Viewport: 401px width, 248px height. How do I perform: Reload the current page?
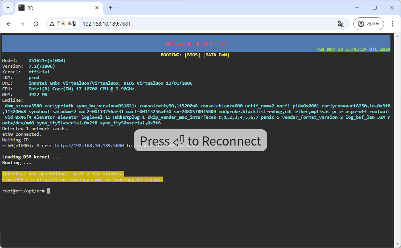[x=36, y=24]
